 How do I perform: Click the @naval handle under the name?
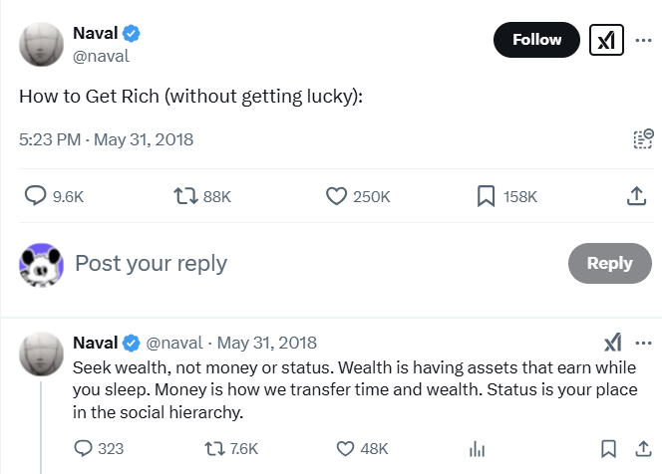point(102,57)
